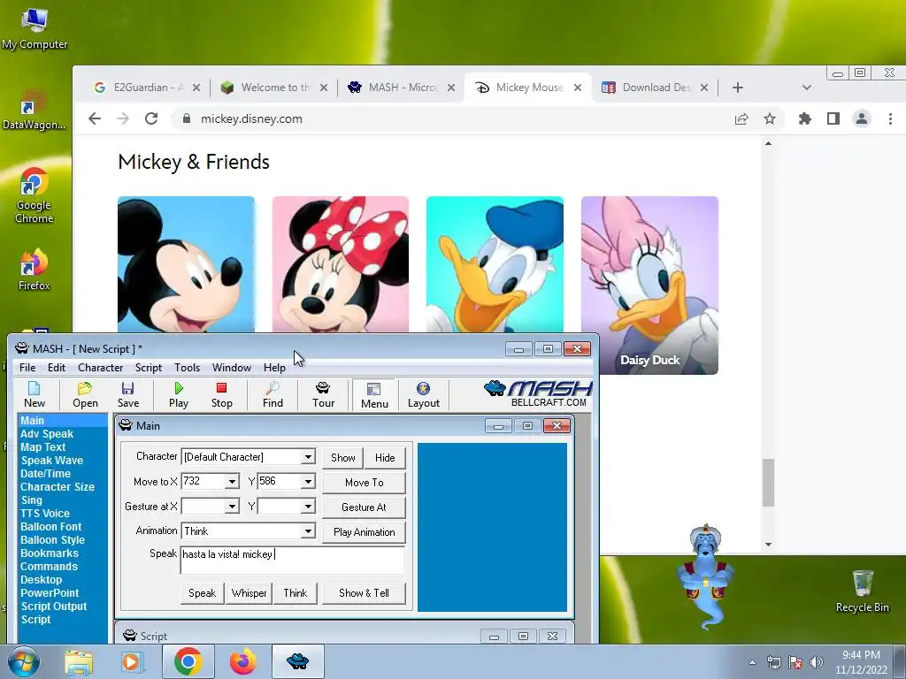Switch to the E2Guardian Chrome tab
The height and width of the screenshot is (679, 906).
(148, 88)
